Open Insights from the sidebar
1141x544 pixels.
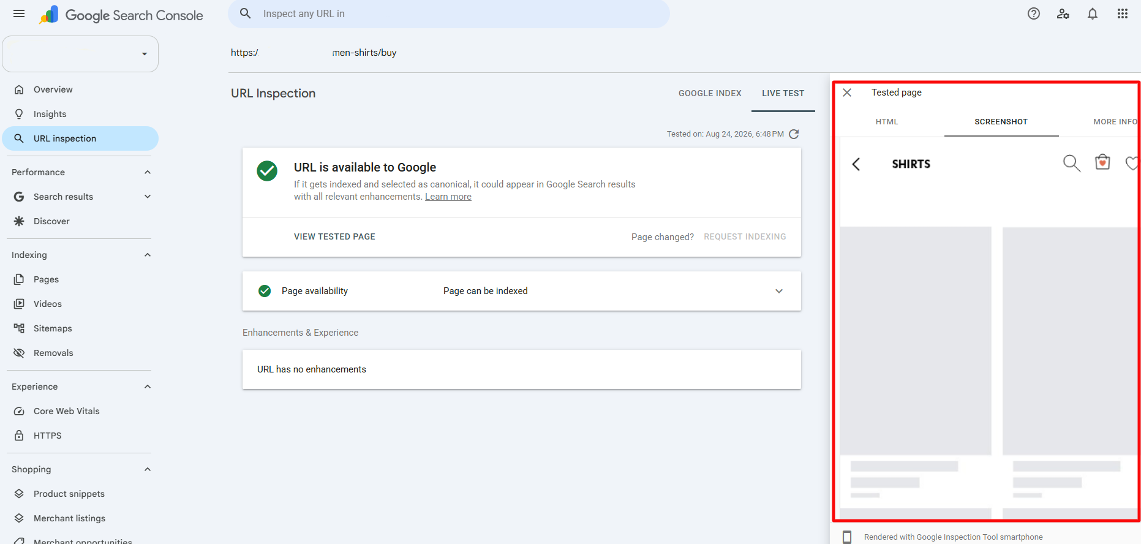(x=80, y=114)
